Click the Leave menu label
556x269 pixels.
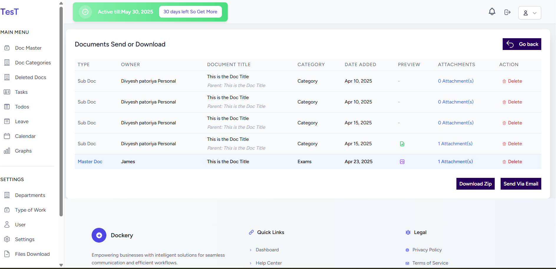click(22, 121)
